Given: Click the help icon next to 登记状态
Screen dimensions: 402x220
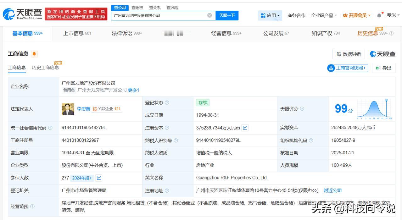Looking at the screenshot, I should [x=167, y=103].
